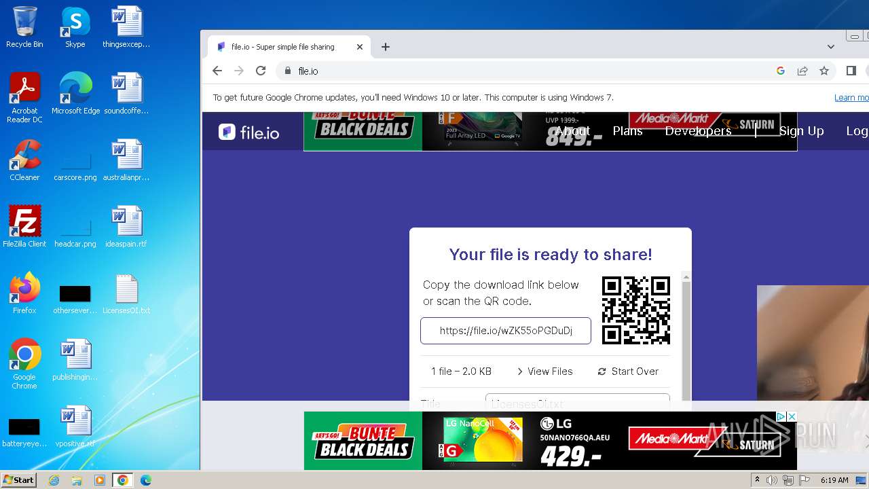Click the Sign Up link

[801, 131]
